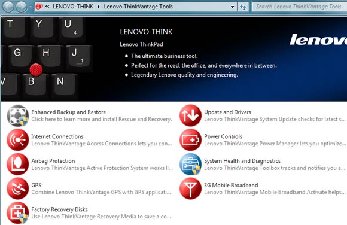Open the address bar history dropdown arrow
The image size is (347, 225).
(232, 7)
